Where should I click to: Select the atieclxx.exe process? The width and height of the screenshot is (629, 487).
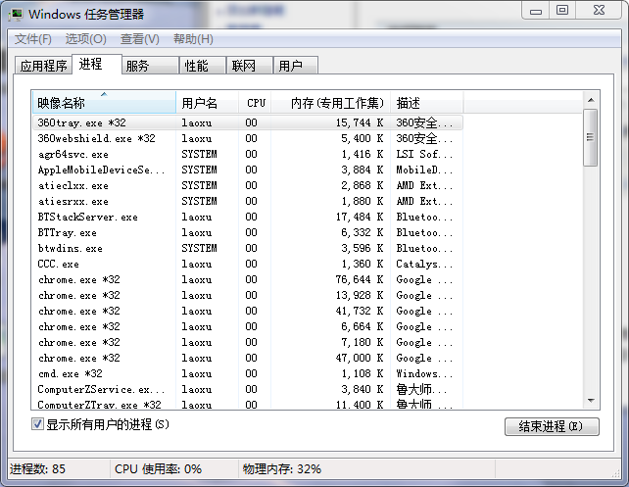tap(248, 185)
